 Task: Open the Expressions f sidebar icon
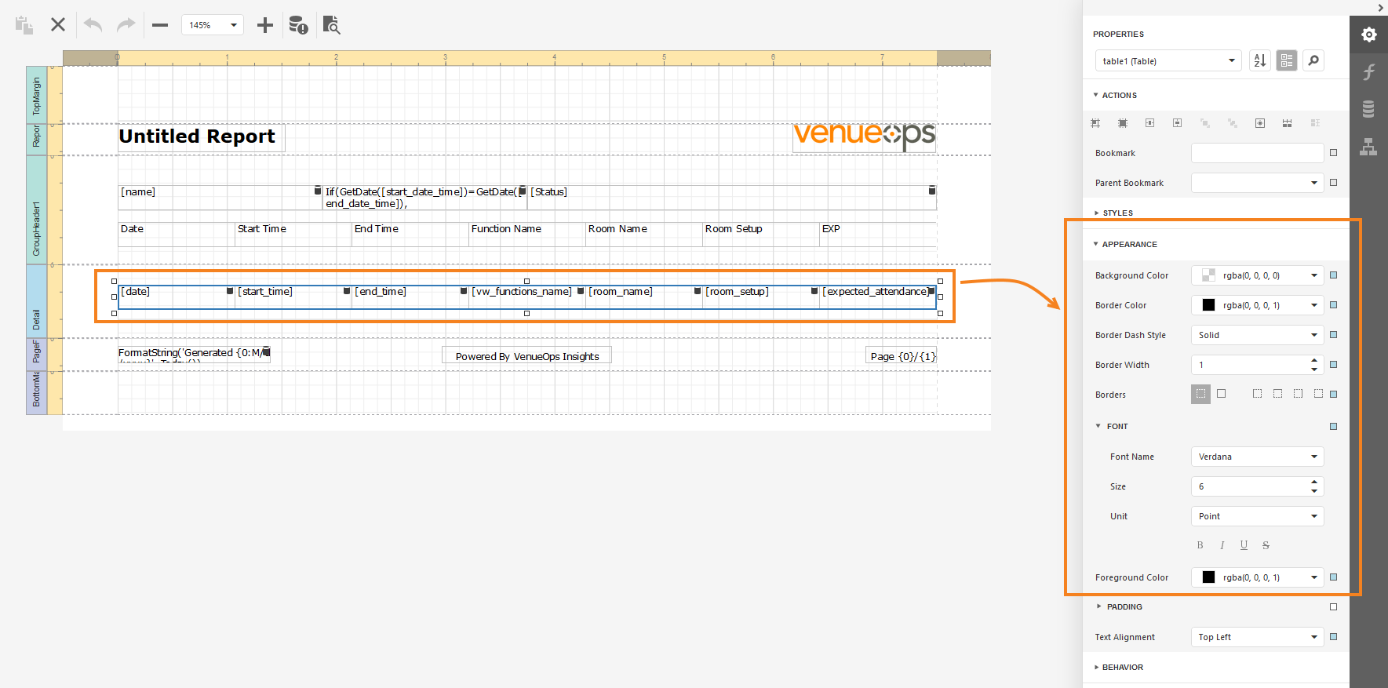click(1369, 72)
